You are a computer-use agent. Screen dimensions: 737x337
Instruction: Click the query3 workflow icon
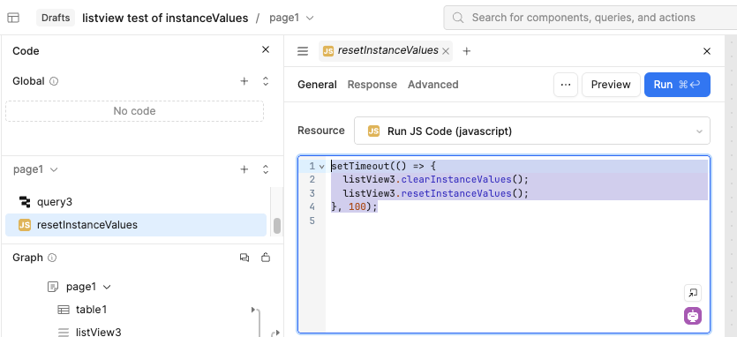click(25, 202)
